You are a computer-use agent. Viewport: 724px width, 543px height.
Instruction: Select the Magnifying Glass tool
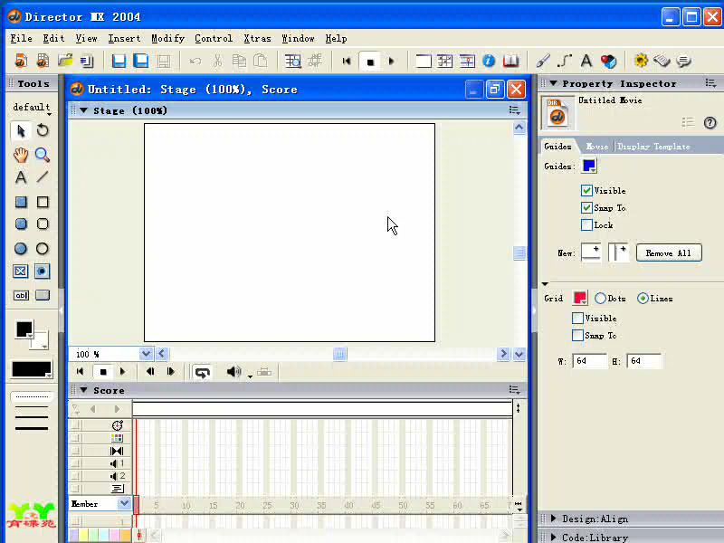43,155
